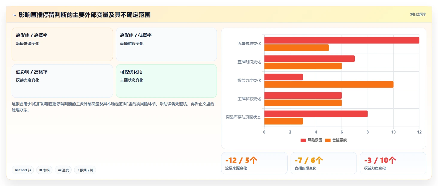Image resolution: width=438 pixels, height=186 pixels.
Task: Open the -7 / 6个 data card
Action: click(x=324, y=163)
